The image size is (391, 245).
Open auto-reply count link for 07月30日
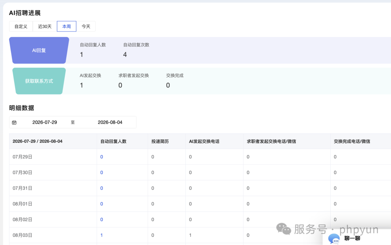[101, 173]
